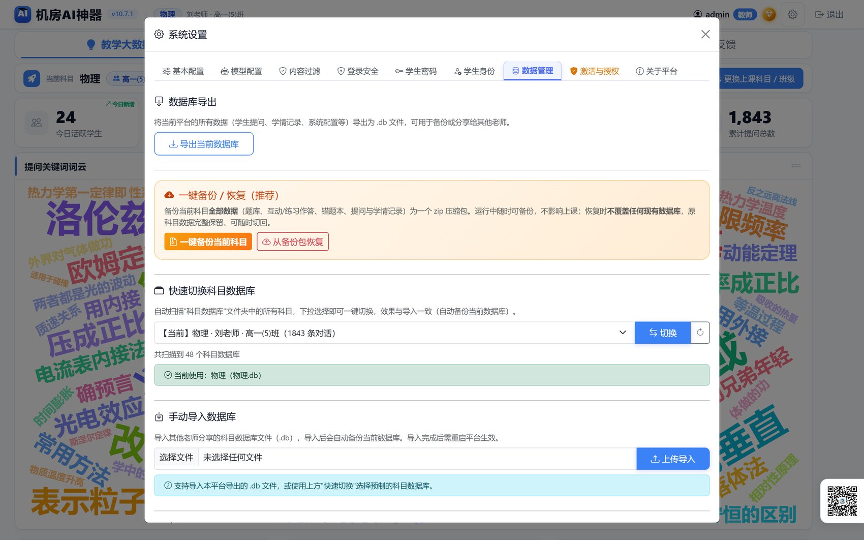Click the v10.7.1 version label

(122, 14)
